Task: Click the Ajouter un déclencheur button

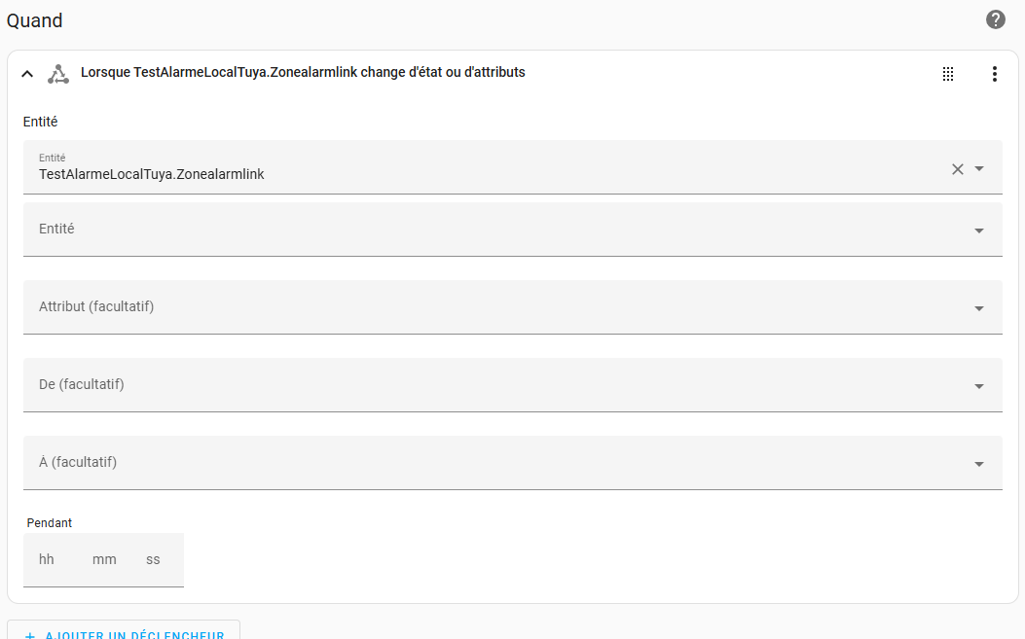Action: [x=124, y=632]
